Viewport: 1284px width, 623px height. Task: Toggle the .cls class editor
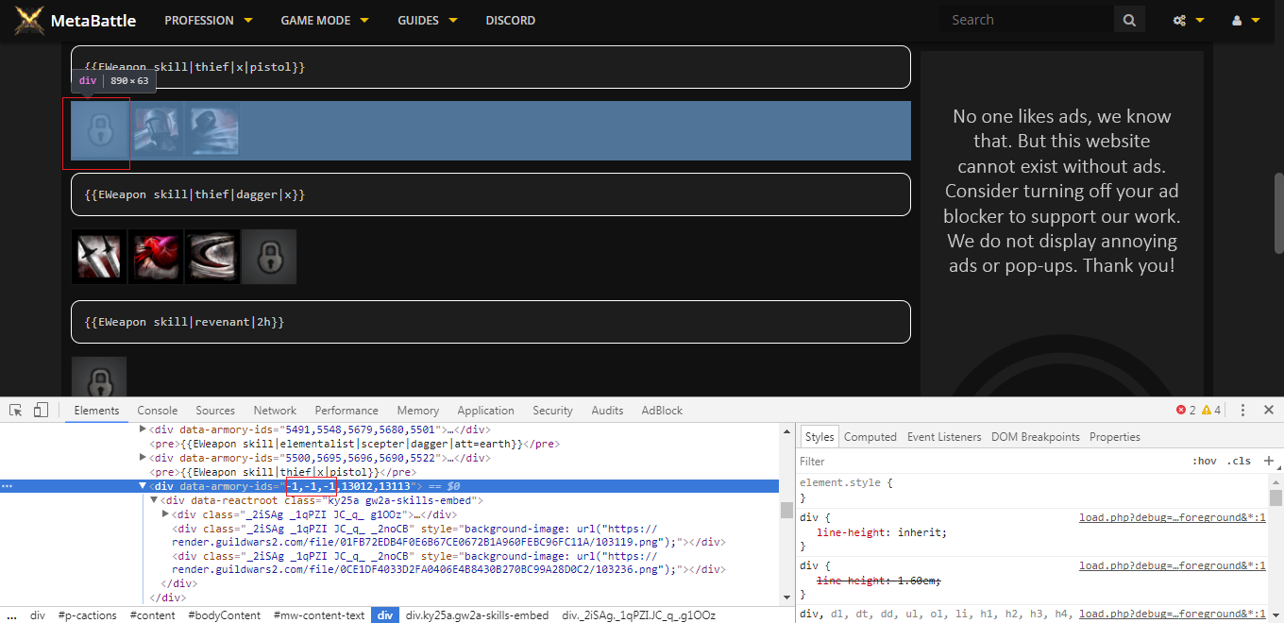click(1241, 461)
